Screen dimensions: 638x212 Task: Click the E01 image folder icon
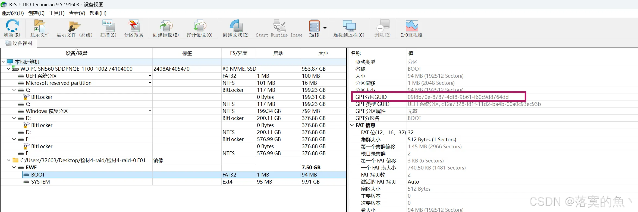15,160
